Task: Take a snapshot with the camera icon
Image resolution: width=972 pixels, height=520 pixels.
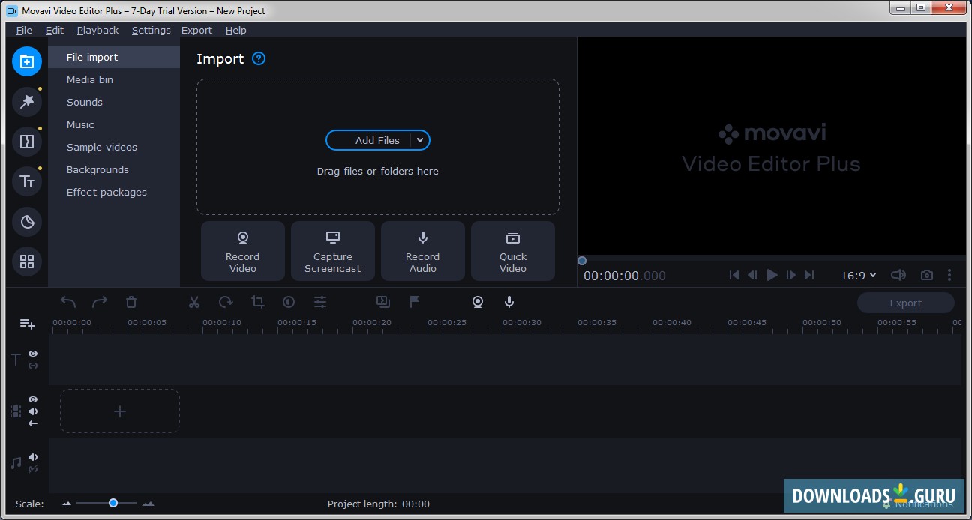Action: pos(926,275)
